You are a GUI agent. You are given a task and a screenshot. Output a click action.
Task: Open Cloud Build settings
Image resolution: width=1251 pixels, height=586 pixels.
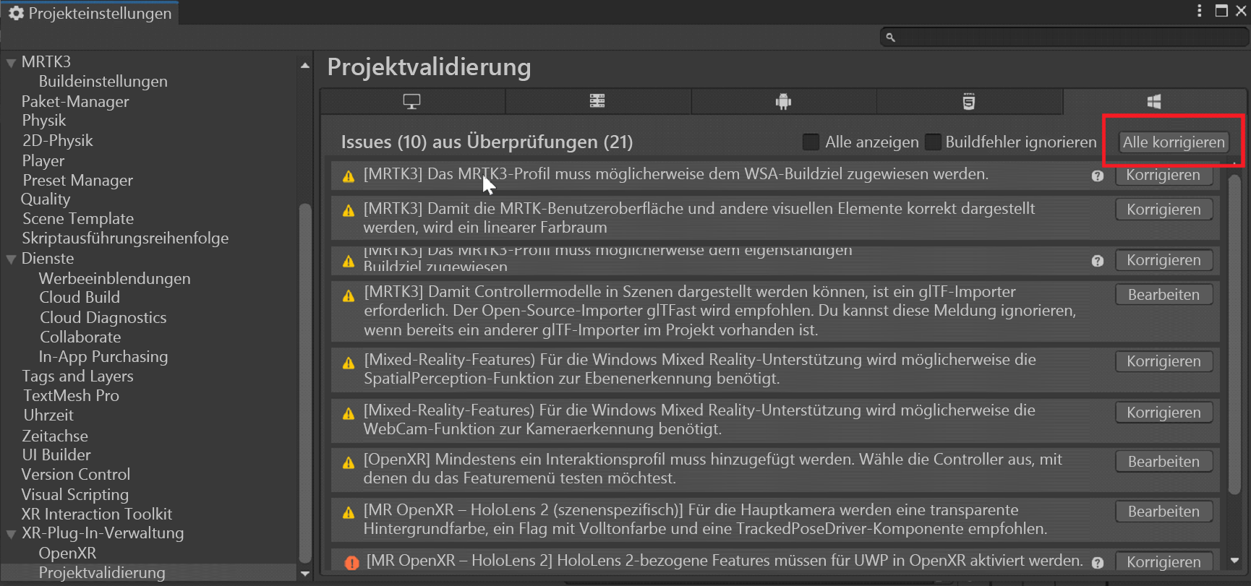[x=80, y=298]
